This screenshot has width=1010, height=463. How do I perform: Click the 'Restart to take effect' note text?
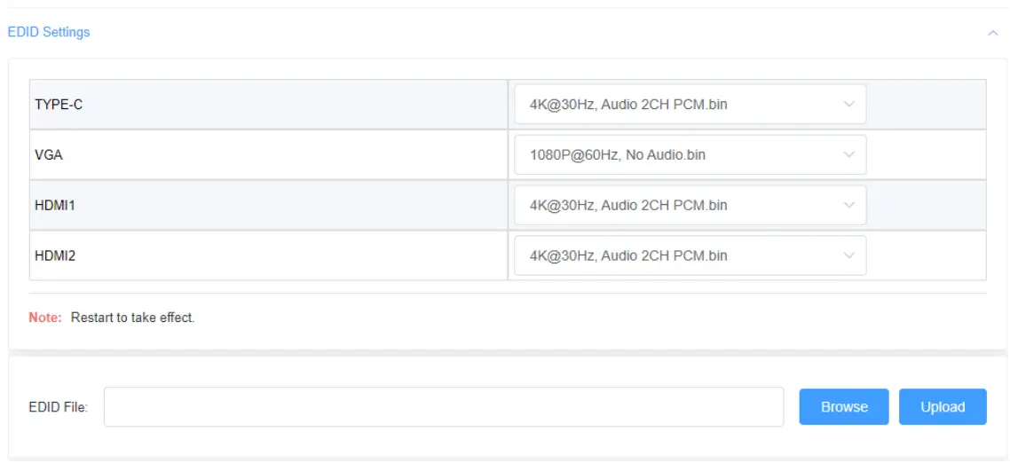coord(132,318)
